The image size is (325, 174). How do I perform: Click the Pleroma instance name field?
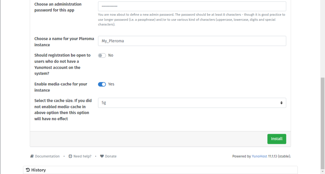point(192,41)
